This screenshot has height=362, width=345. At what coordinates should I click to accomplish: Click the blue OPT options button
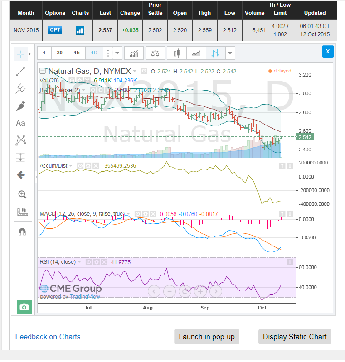point(55,30)
